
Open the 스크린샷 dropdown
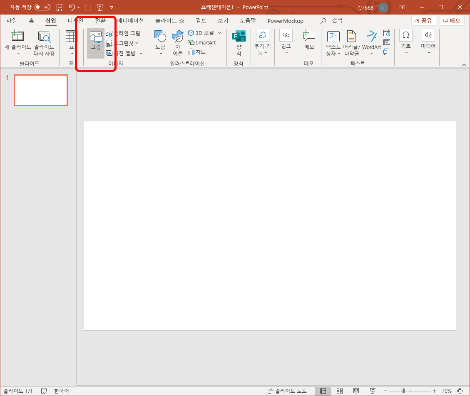122,43
